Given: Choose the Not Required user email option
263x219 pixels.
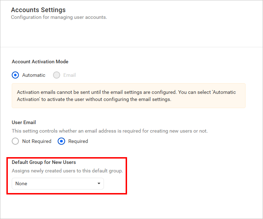Looking at the screenshot, I should pyautogui.click(x=15, y=141).
